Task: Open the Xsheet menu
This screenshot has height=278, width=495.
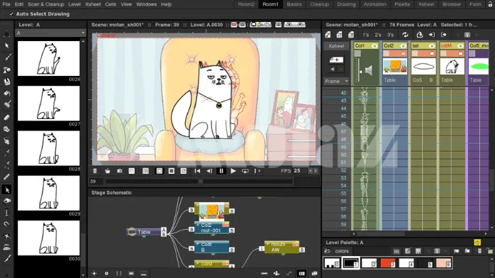Action: 93,4
